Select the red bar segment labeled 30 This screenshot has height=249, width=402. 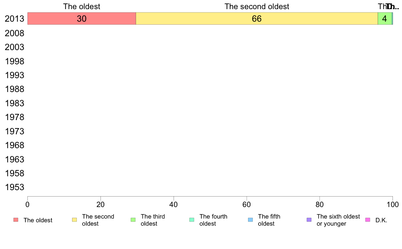82,19
